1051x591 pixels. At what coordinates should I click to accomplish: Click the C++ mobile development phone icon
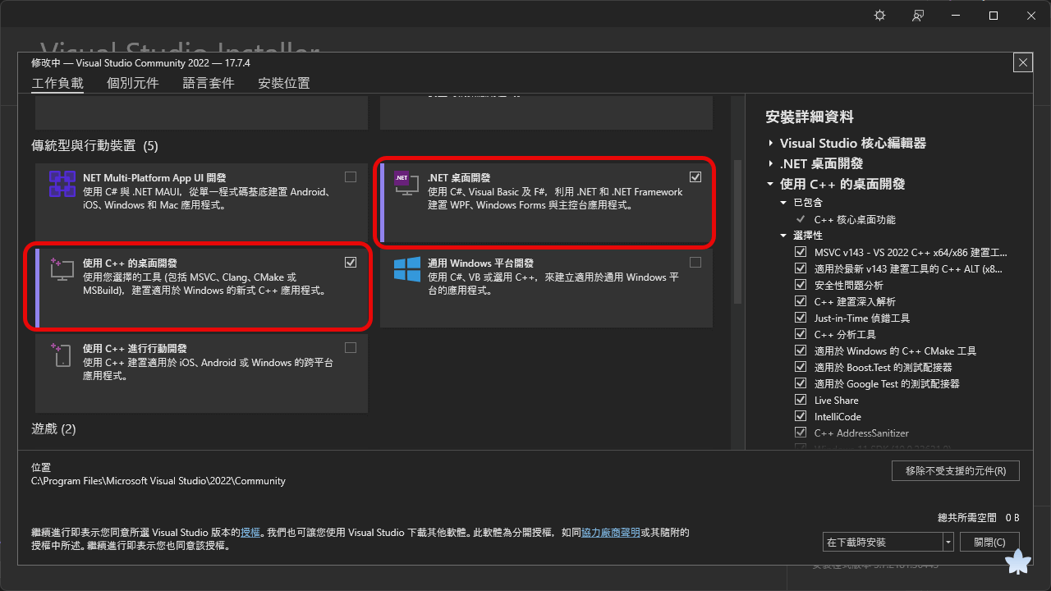pos(62,355)
